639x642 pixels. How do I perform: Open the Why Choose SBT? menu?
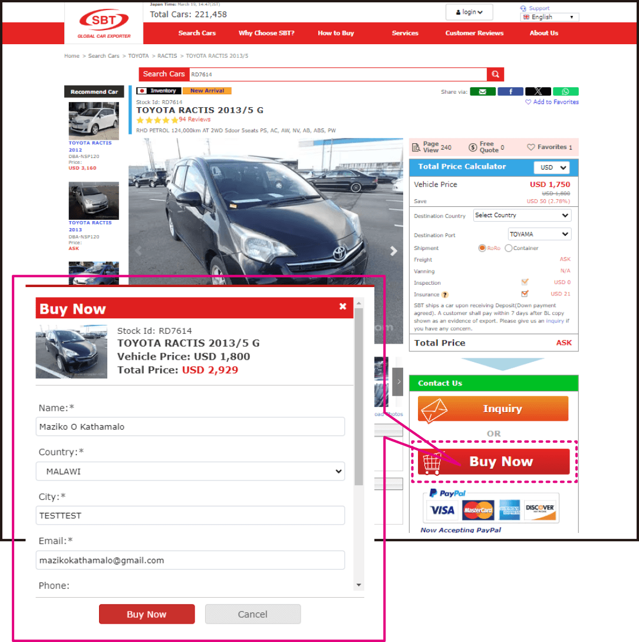click(x=266, y=33)
